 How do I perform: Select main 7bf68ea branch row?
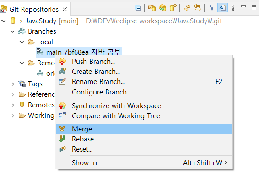tap(79, 52)
